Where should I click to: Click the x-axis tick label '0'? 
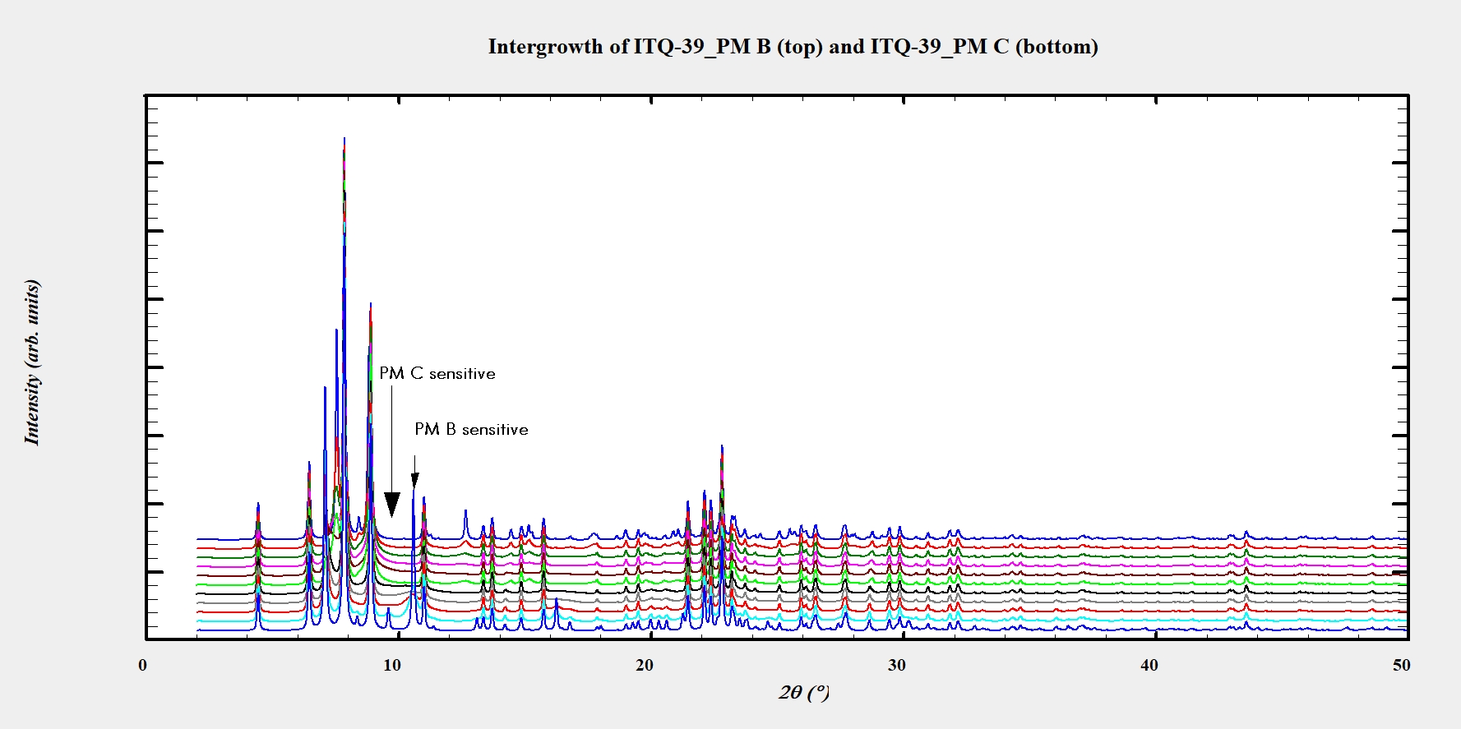pos(143,666)
